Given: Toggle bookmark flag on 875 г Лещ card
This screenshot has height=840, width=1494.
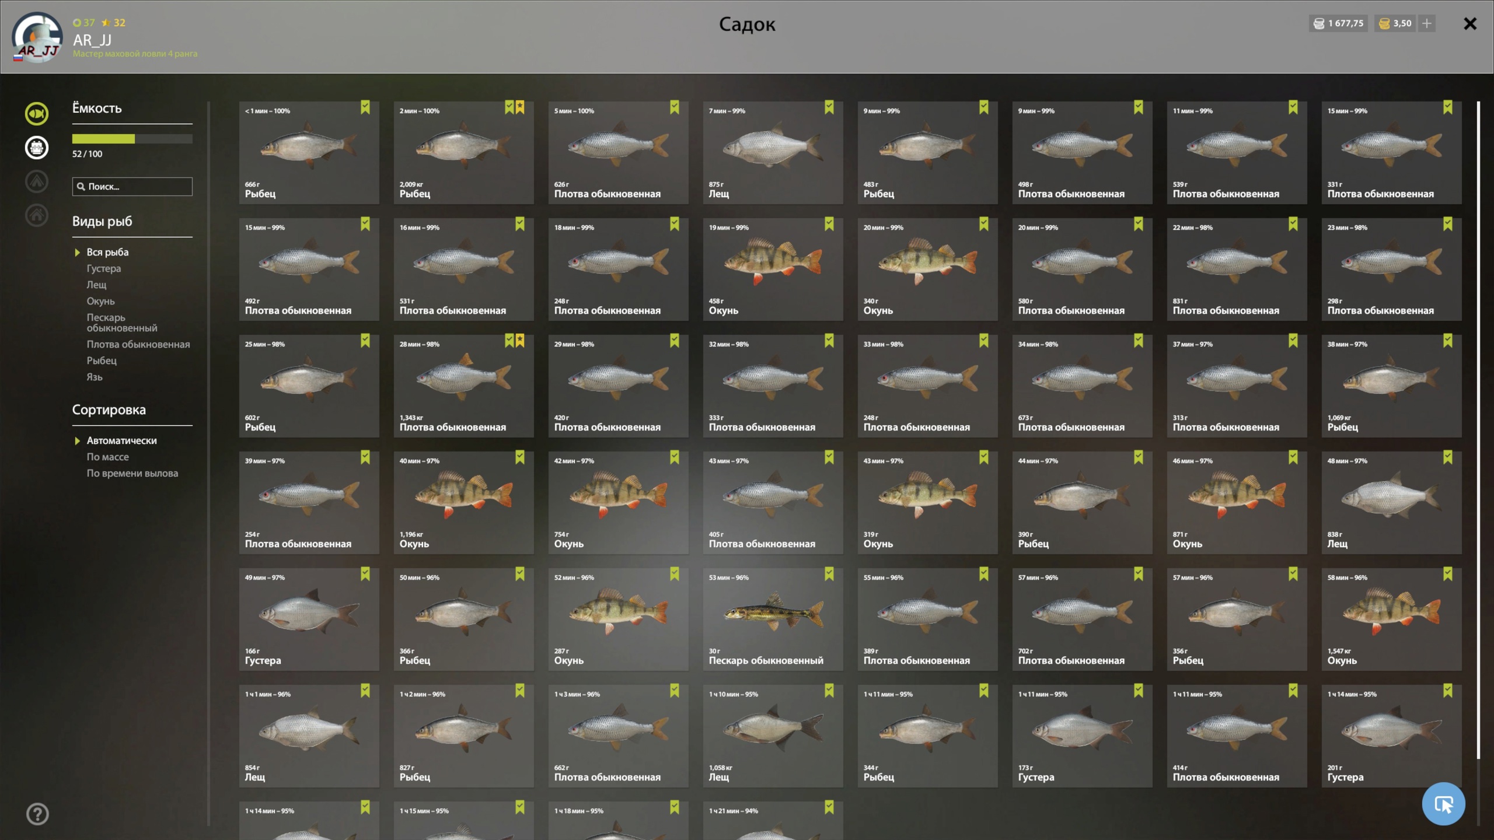Looking at the screenshot, I should point(829,107).
